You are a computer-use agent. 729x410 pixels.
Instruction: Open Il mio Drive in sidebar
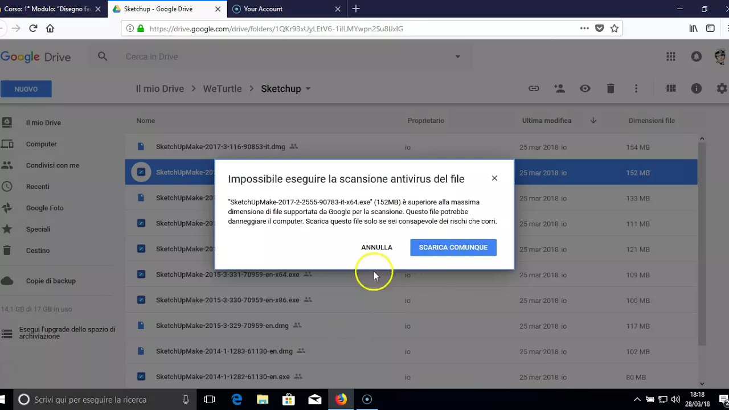pyautogui.click(x=43, y=122)
